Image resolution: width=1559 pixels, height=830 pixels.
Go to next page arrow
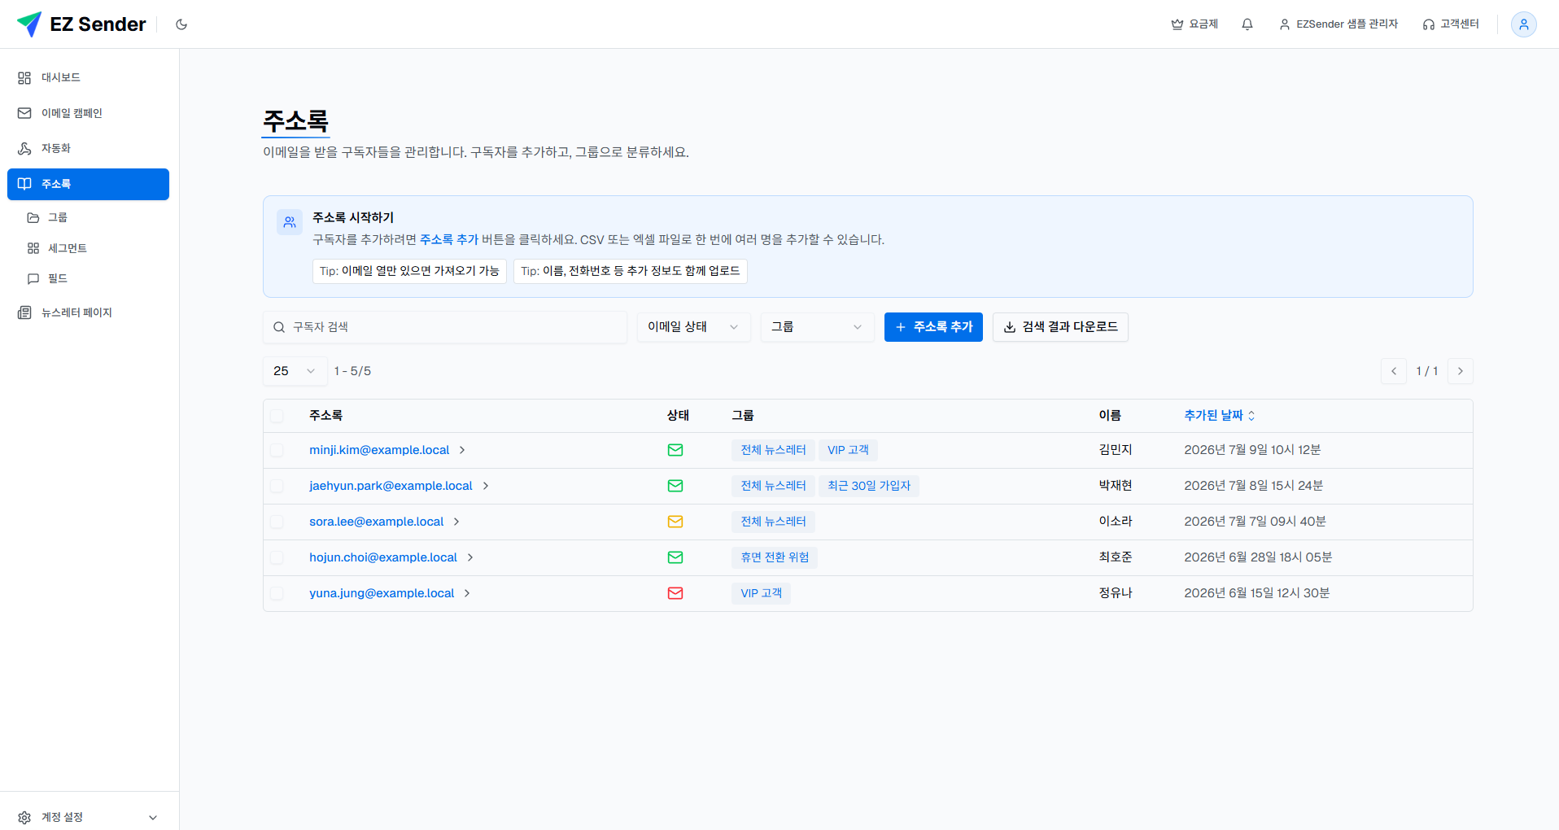[1461, 371]
